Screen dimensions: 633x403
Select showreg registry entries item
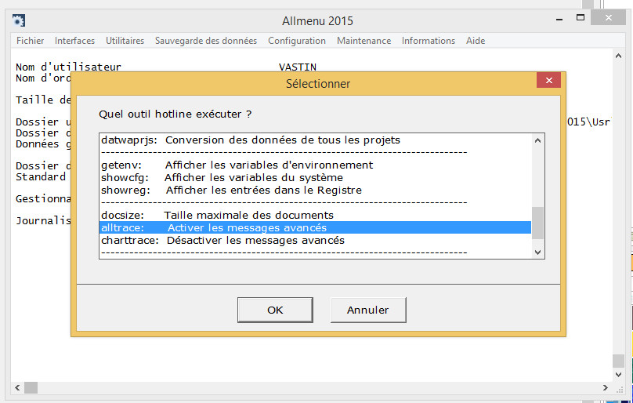click(315, 191)
